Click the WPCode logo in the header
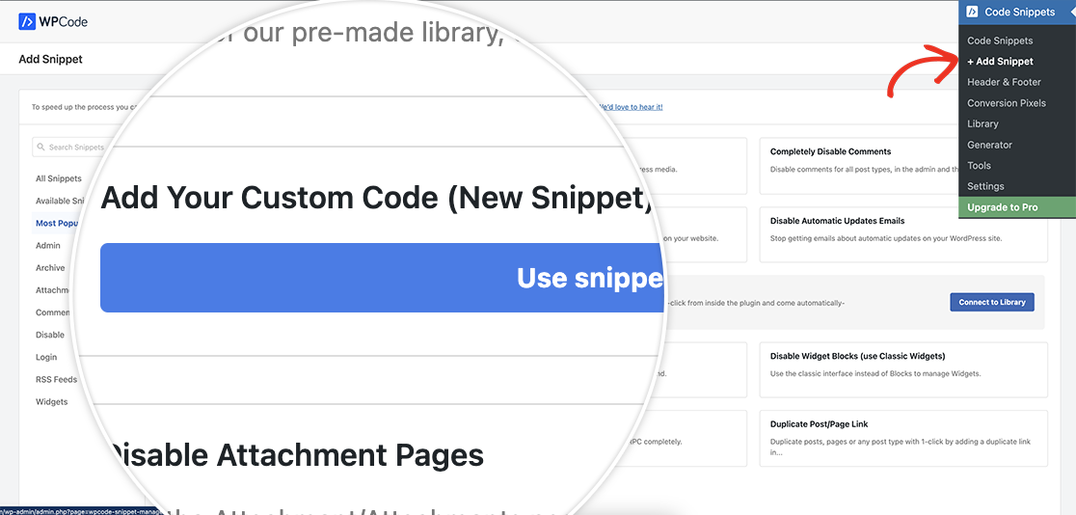 pos(53,21)
